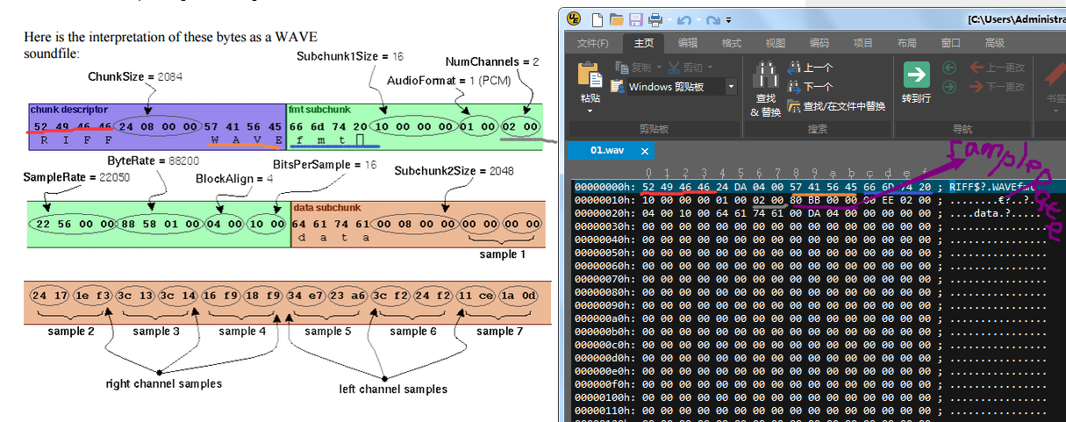Save the file with the floppy icon
The image size is (1066, 422).
(x=635, y=19)
